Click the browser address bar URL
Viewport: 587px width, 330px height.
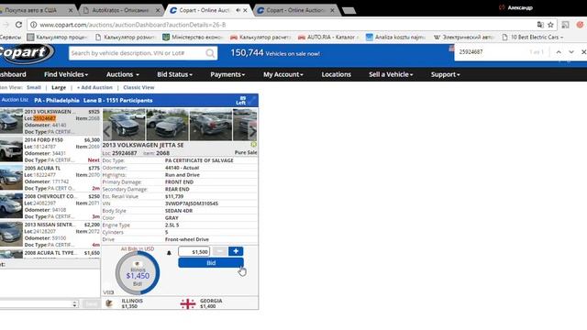pyautogui.click(x=132, y=25)
